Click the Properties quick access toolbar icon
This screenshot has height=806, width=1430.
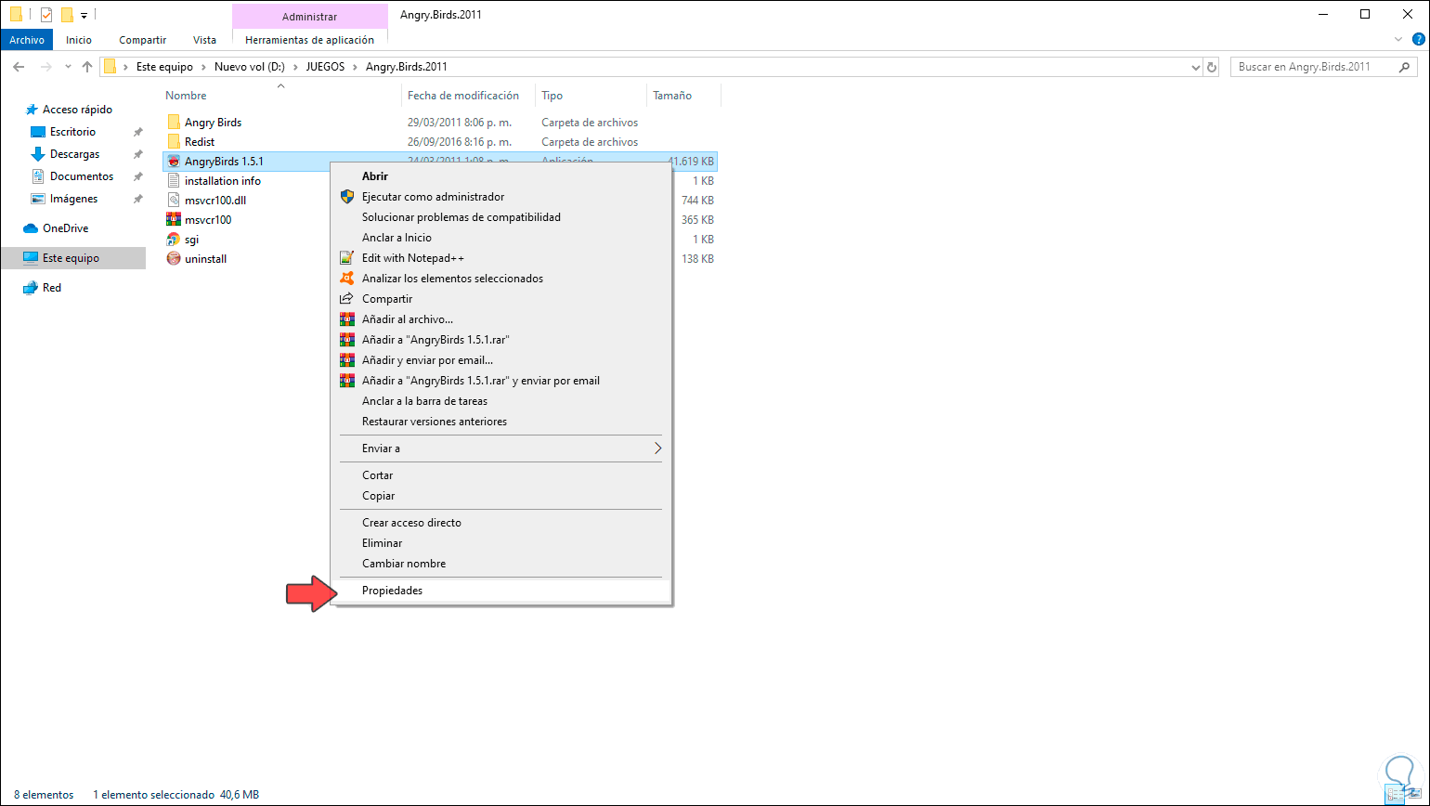pyautogui.click(x=46, y=15)
